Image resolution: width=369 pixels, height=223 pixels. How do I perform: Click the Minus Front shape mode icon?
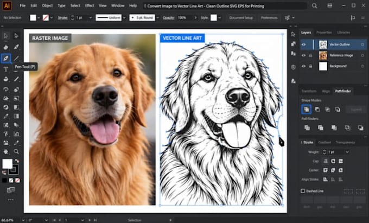(x=317, y=110)
